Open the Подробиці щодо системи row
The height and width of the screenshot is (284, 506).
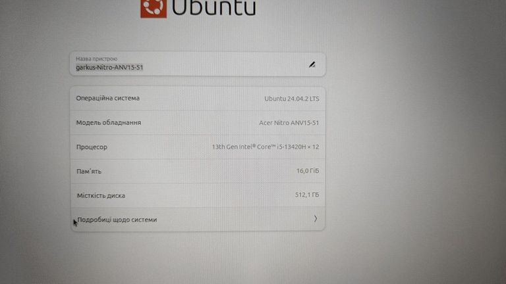(x=198, y=220)
